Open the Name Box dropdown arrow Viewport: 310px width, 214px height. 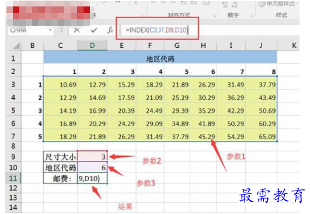pos(51,30)
